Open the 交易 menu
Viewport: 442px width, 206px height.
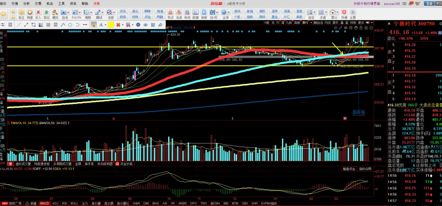38,3
